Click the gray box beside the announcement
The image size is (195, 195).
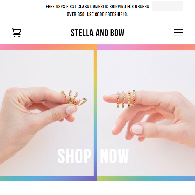click(168, 6)
